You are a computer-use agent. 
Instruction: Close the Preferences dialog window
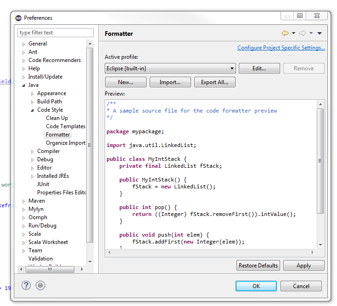(317, 16)
